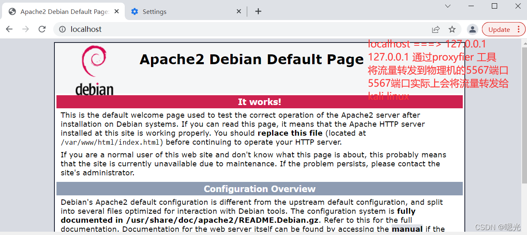Minimize the Chrome window

click(471, 6)
